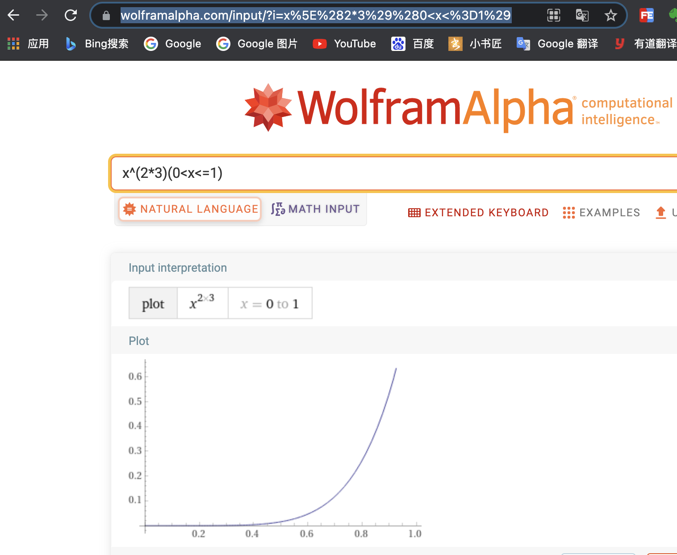Open the Bing搜索 bookmark
Viewport: 677px width, 555px height.
pos(97,43)
